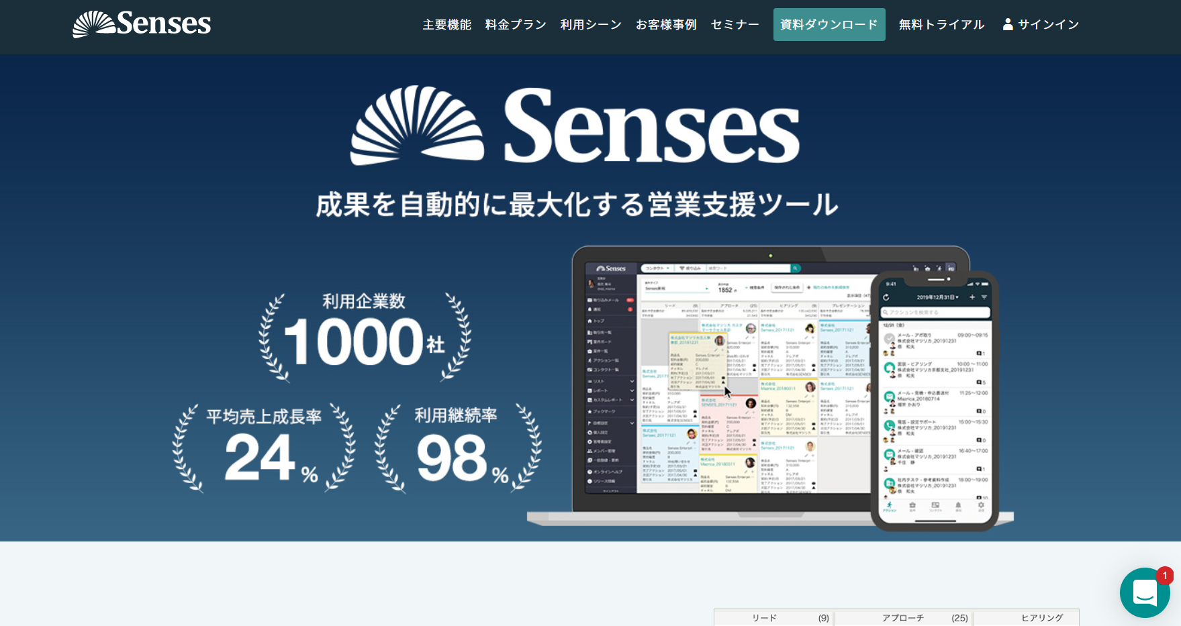Open the 主要機能 menu item
The height and width of the screenshot is (626, 1181).
[x=447, y=25]
